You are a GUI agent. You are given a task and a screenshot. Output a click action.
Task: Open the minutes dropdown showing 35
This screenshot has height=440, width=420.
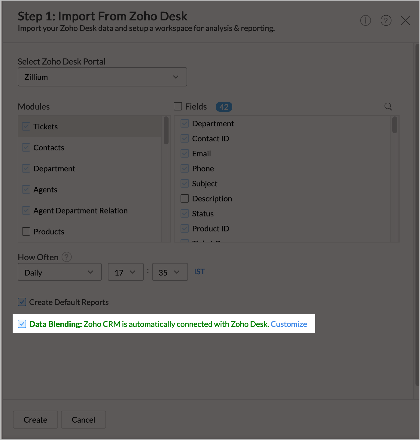click(x=170, y=272)
